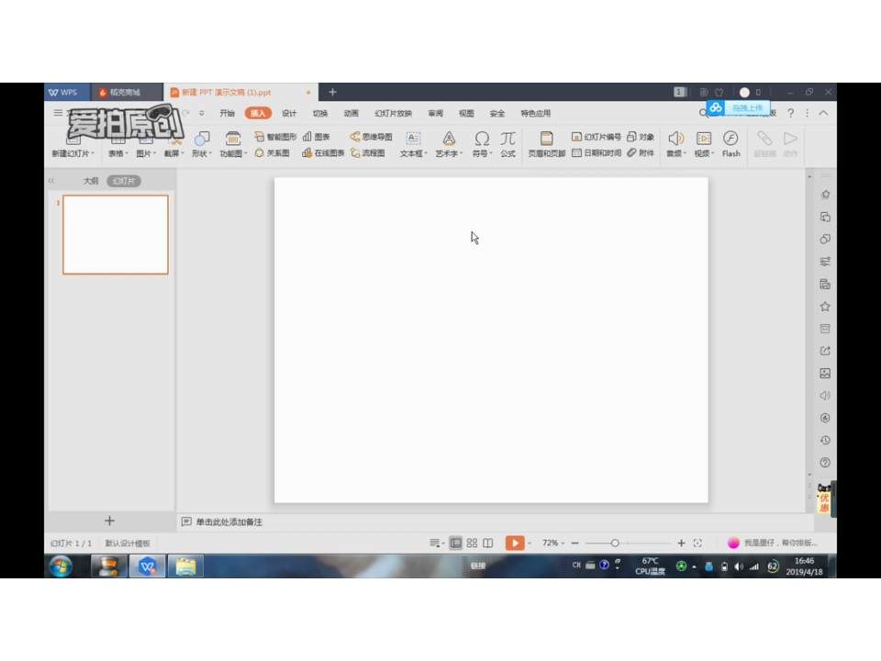Open the 形状 shapes gallery
881x661 pixels.
click(202, 144)
